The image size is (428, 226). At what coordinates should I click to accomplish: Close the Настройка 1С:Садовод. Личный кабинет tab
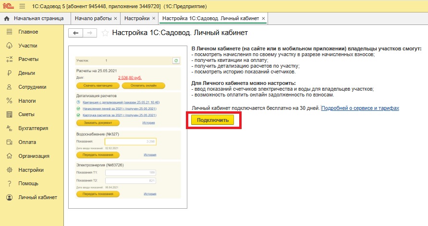click(x=263, y=19)
